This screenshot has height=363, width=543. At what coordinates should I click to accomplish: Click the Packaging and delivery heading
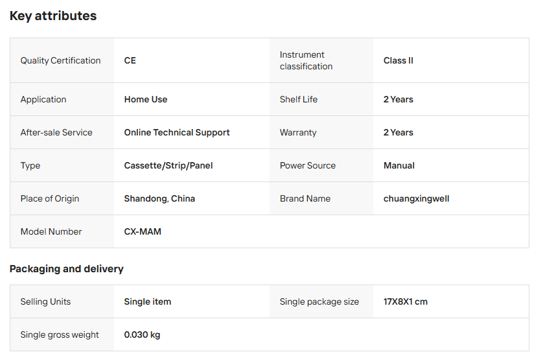coord(66,268)
